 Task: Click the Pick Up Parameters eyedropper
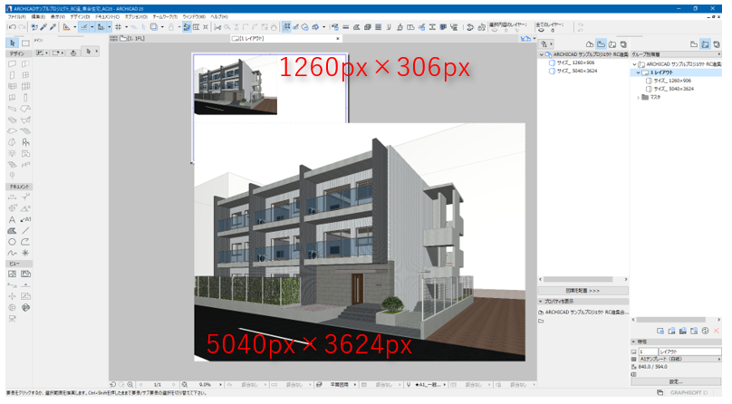(x=43, y=27)
